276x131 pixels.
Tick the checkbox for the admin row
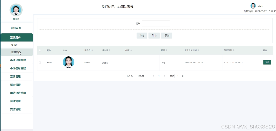click(x=40, y=63)
